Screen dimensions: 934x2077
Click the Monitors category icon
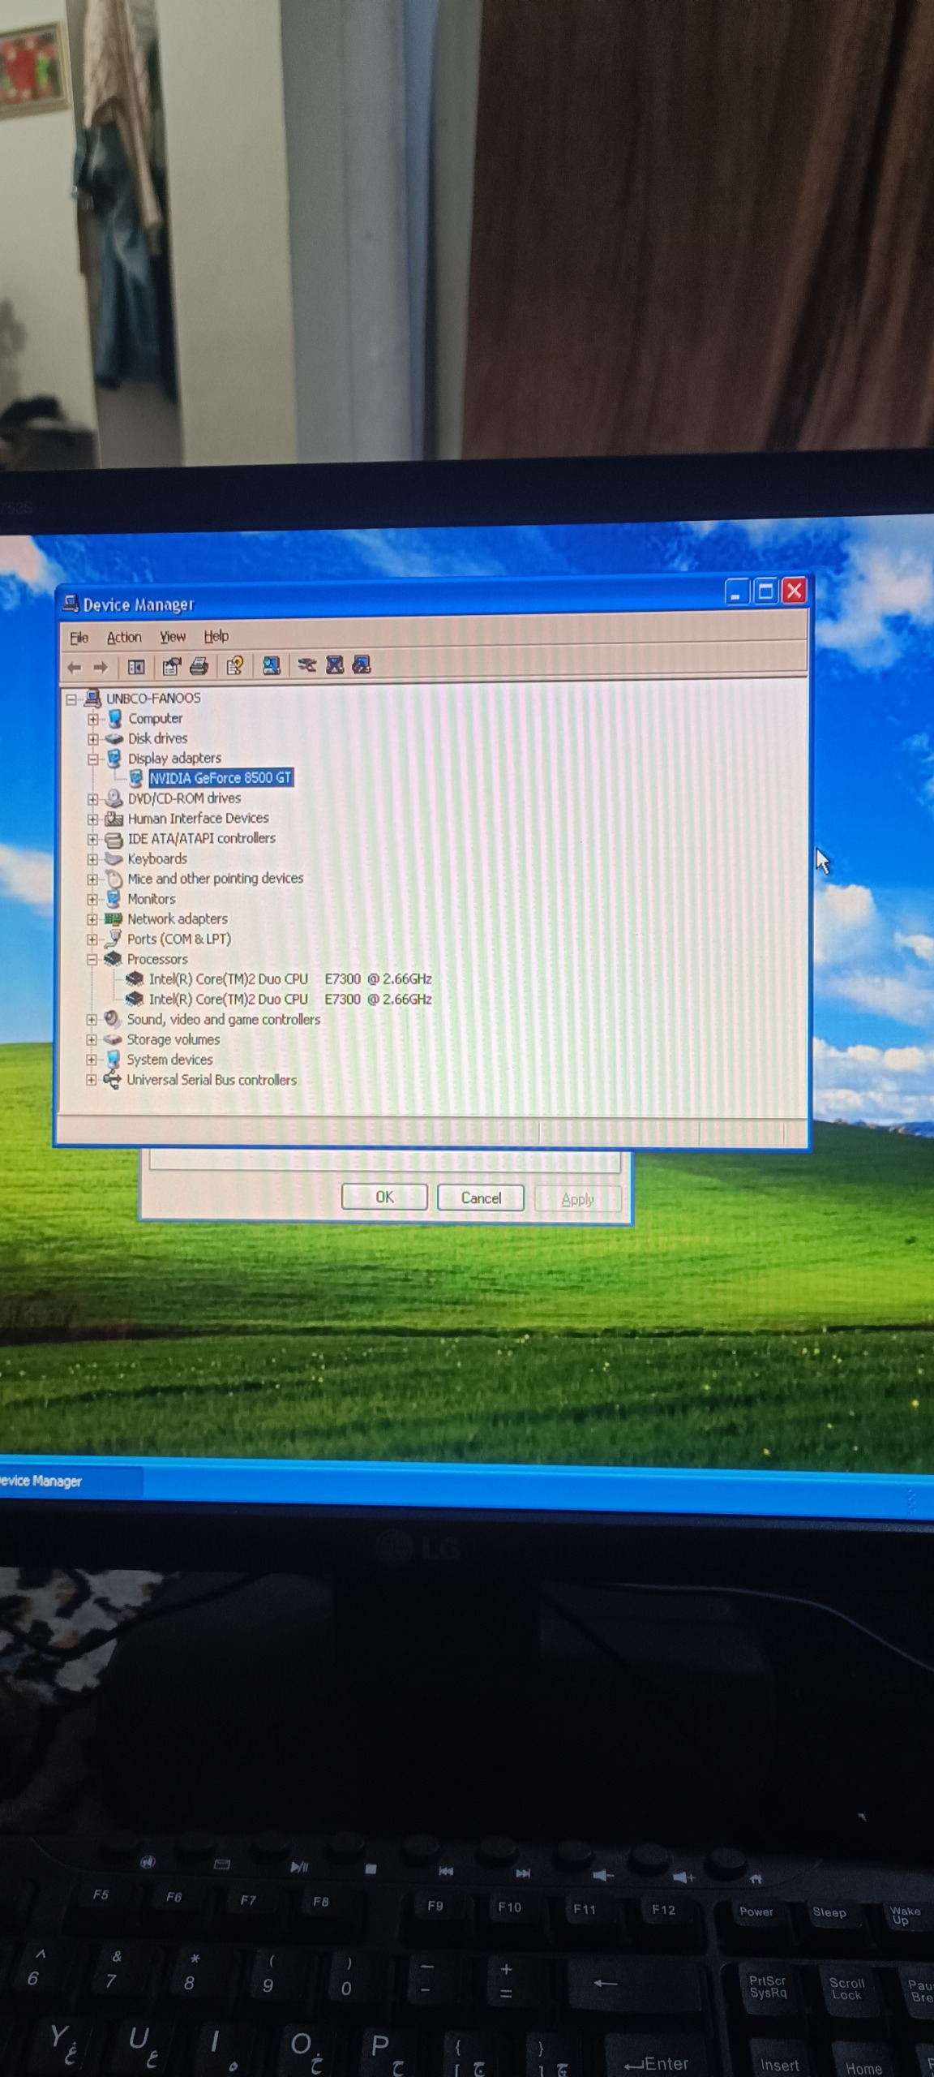114,899
